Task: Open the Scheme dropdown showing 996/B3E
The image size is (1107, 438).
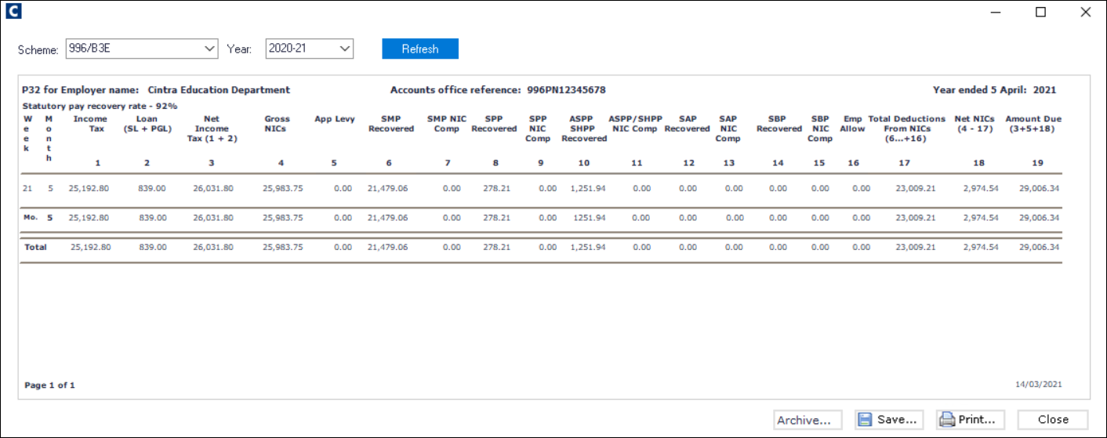Action: pos(141,49)
